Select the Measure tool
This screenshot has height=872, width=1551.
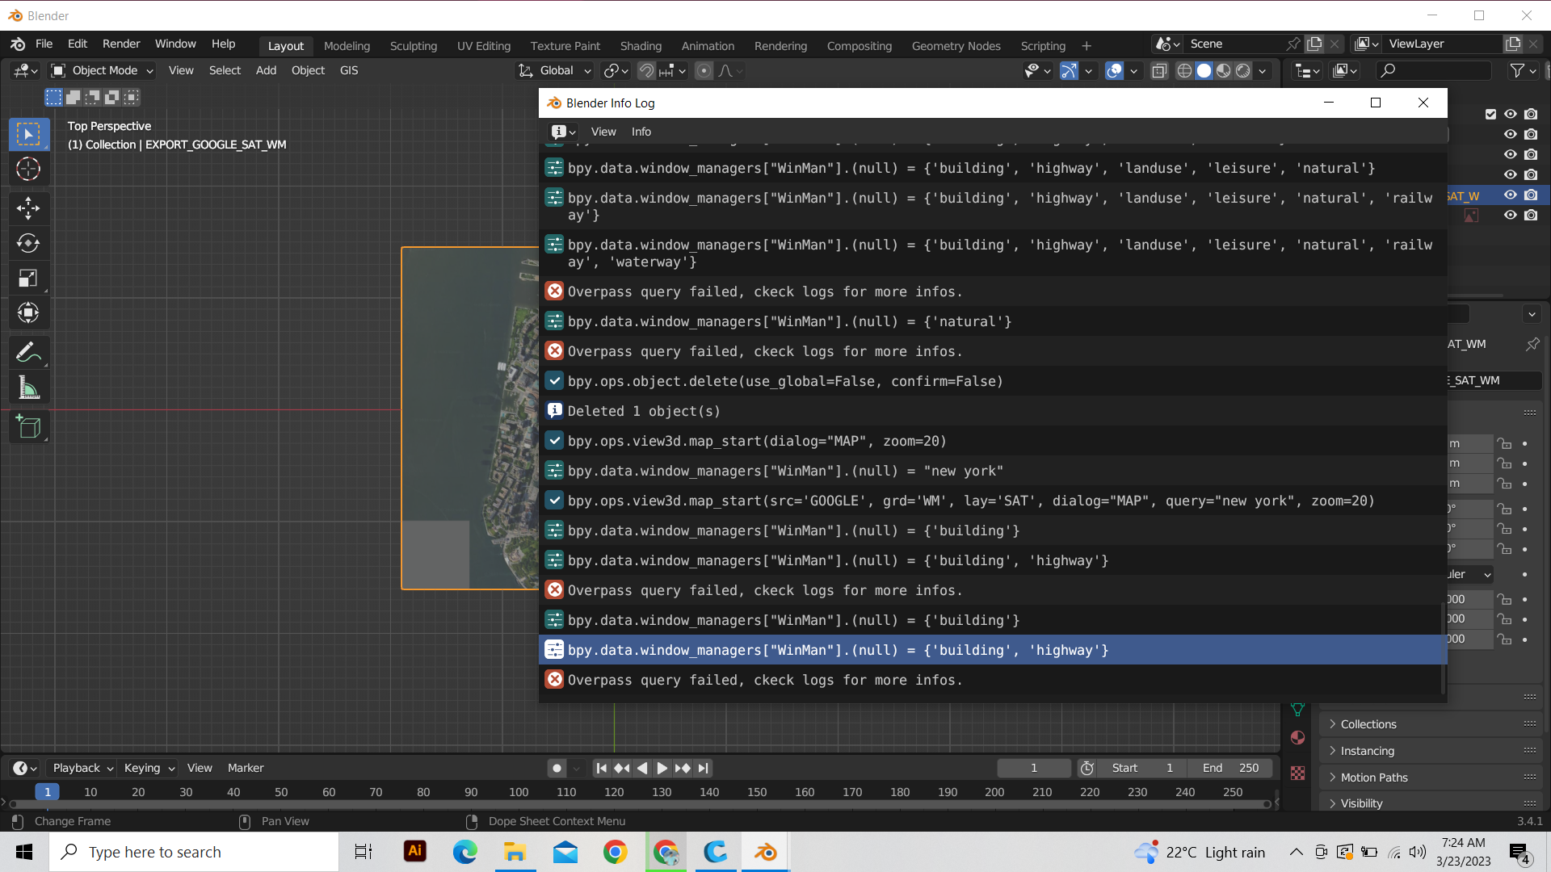click(x=28, y=388)
